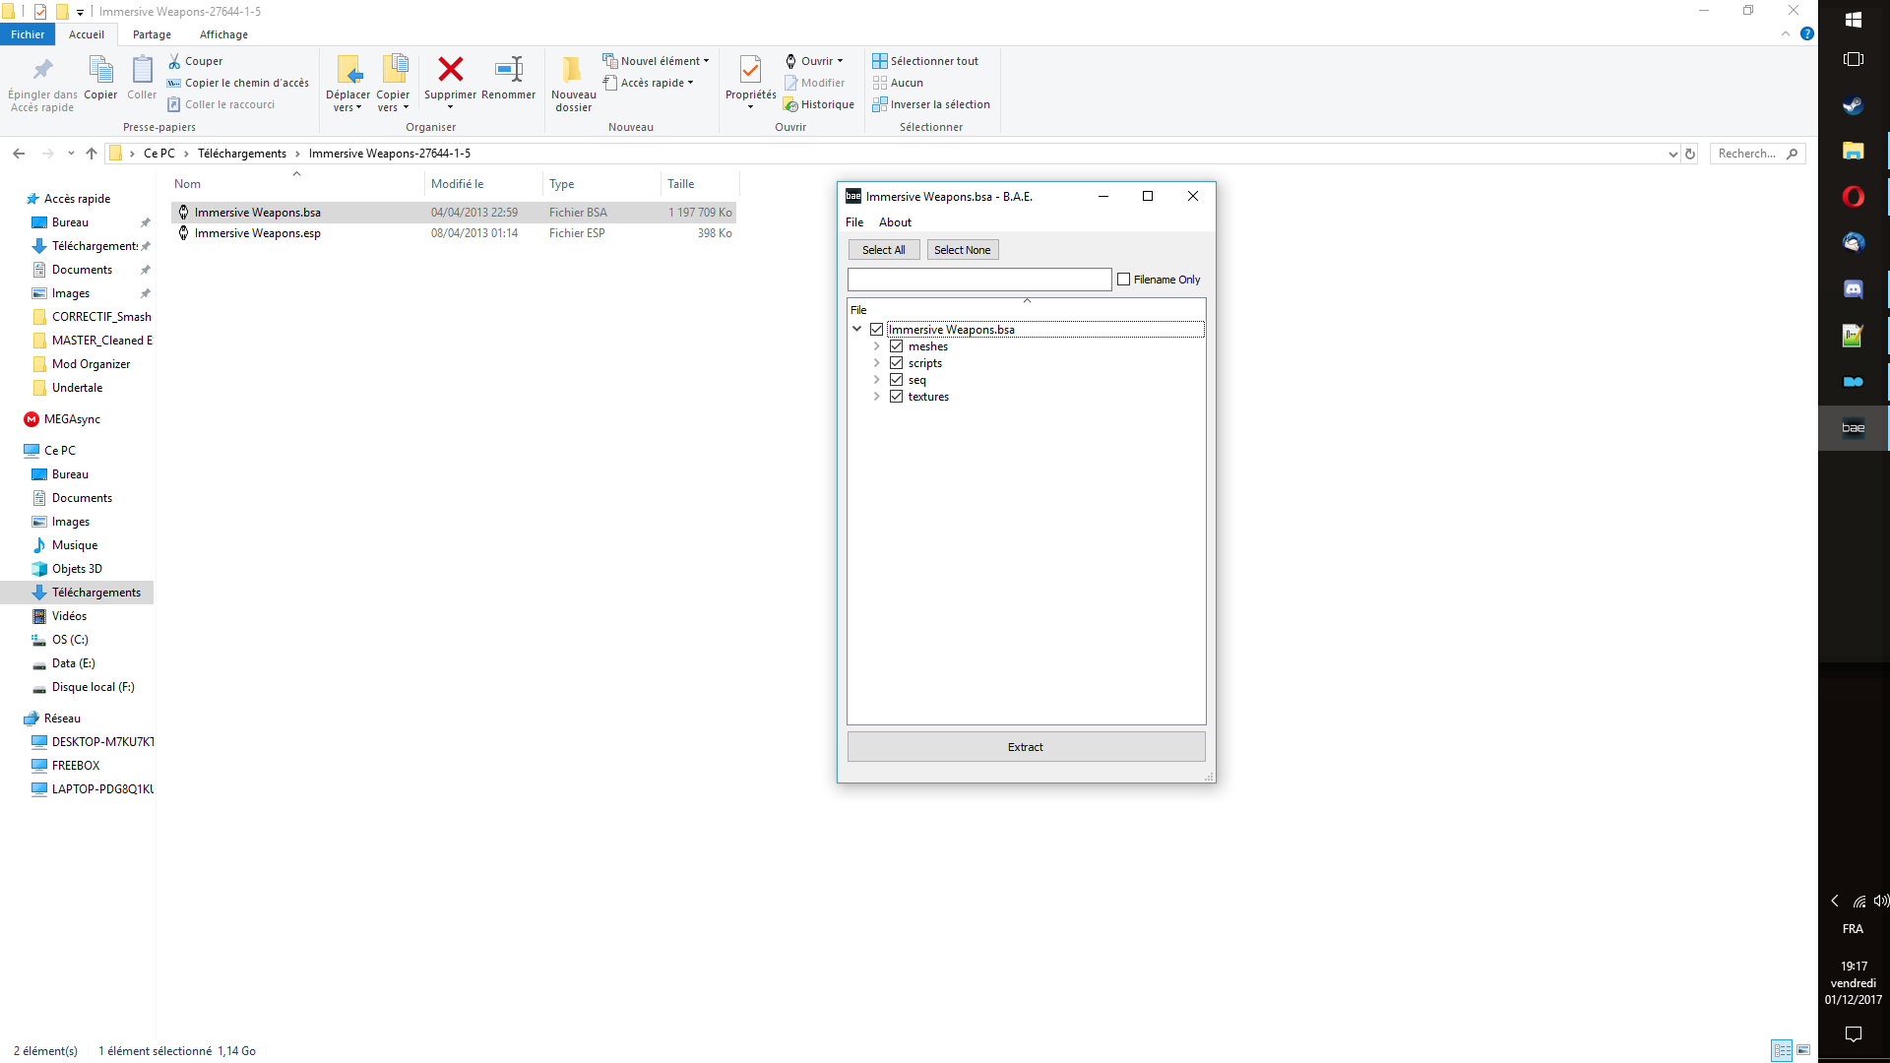Click the Discord icon on the taskbar
Image resolution: width=1890 pixels, height=1063 pixels.
pos(1853,289)
